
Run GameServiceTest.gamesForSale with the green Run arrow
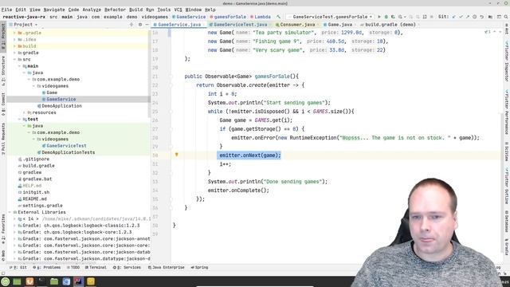[379, 17]
